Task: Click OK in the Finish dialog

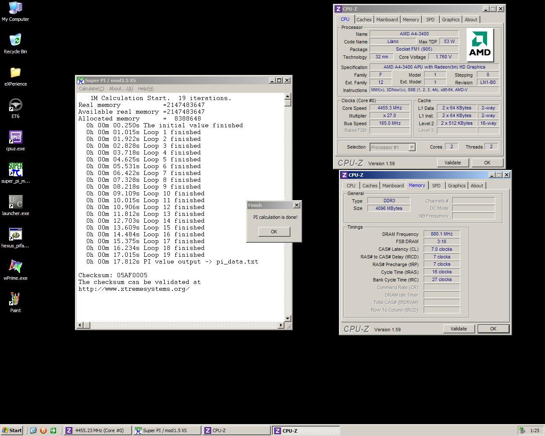Action: [274, 232]
